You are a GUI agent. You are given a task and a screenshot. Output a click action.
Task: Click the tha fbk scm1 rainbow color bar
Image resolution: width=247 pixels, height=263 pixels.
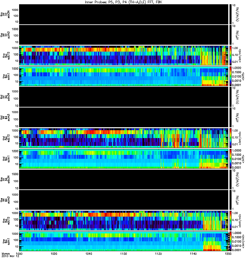click(x=231, y=76)
